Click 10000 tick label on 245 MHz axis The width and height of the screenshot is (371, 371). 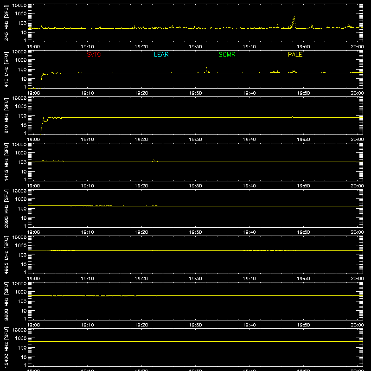(19, 6)
